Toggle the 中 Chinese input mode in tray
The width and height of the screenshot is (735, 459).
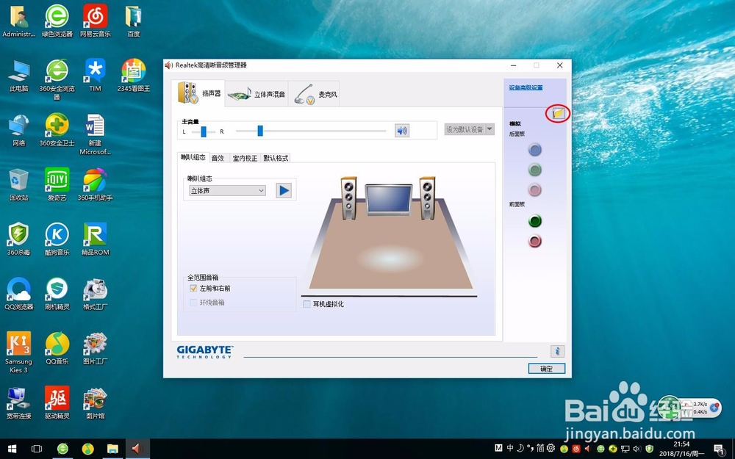tap(510, 448)
